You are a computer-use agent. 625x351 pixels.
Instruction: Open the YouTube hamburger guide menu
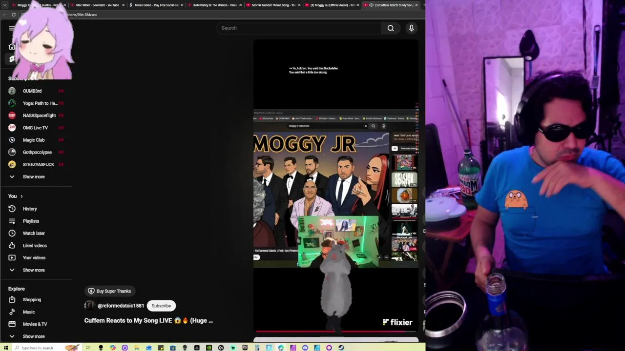[12, 28]
